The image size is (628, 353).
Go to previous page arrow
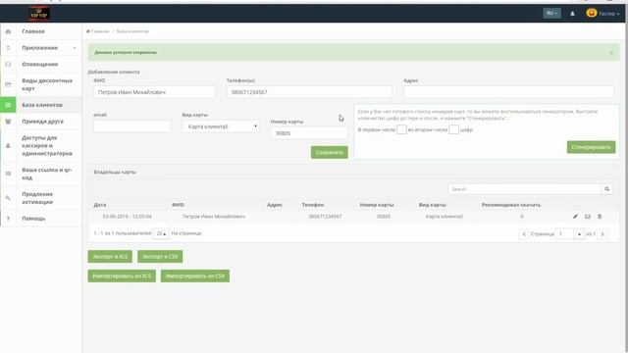point(524,233)
